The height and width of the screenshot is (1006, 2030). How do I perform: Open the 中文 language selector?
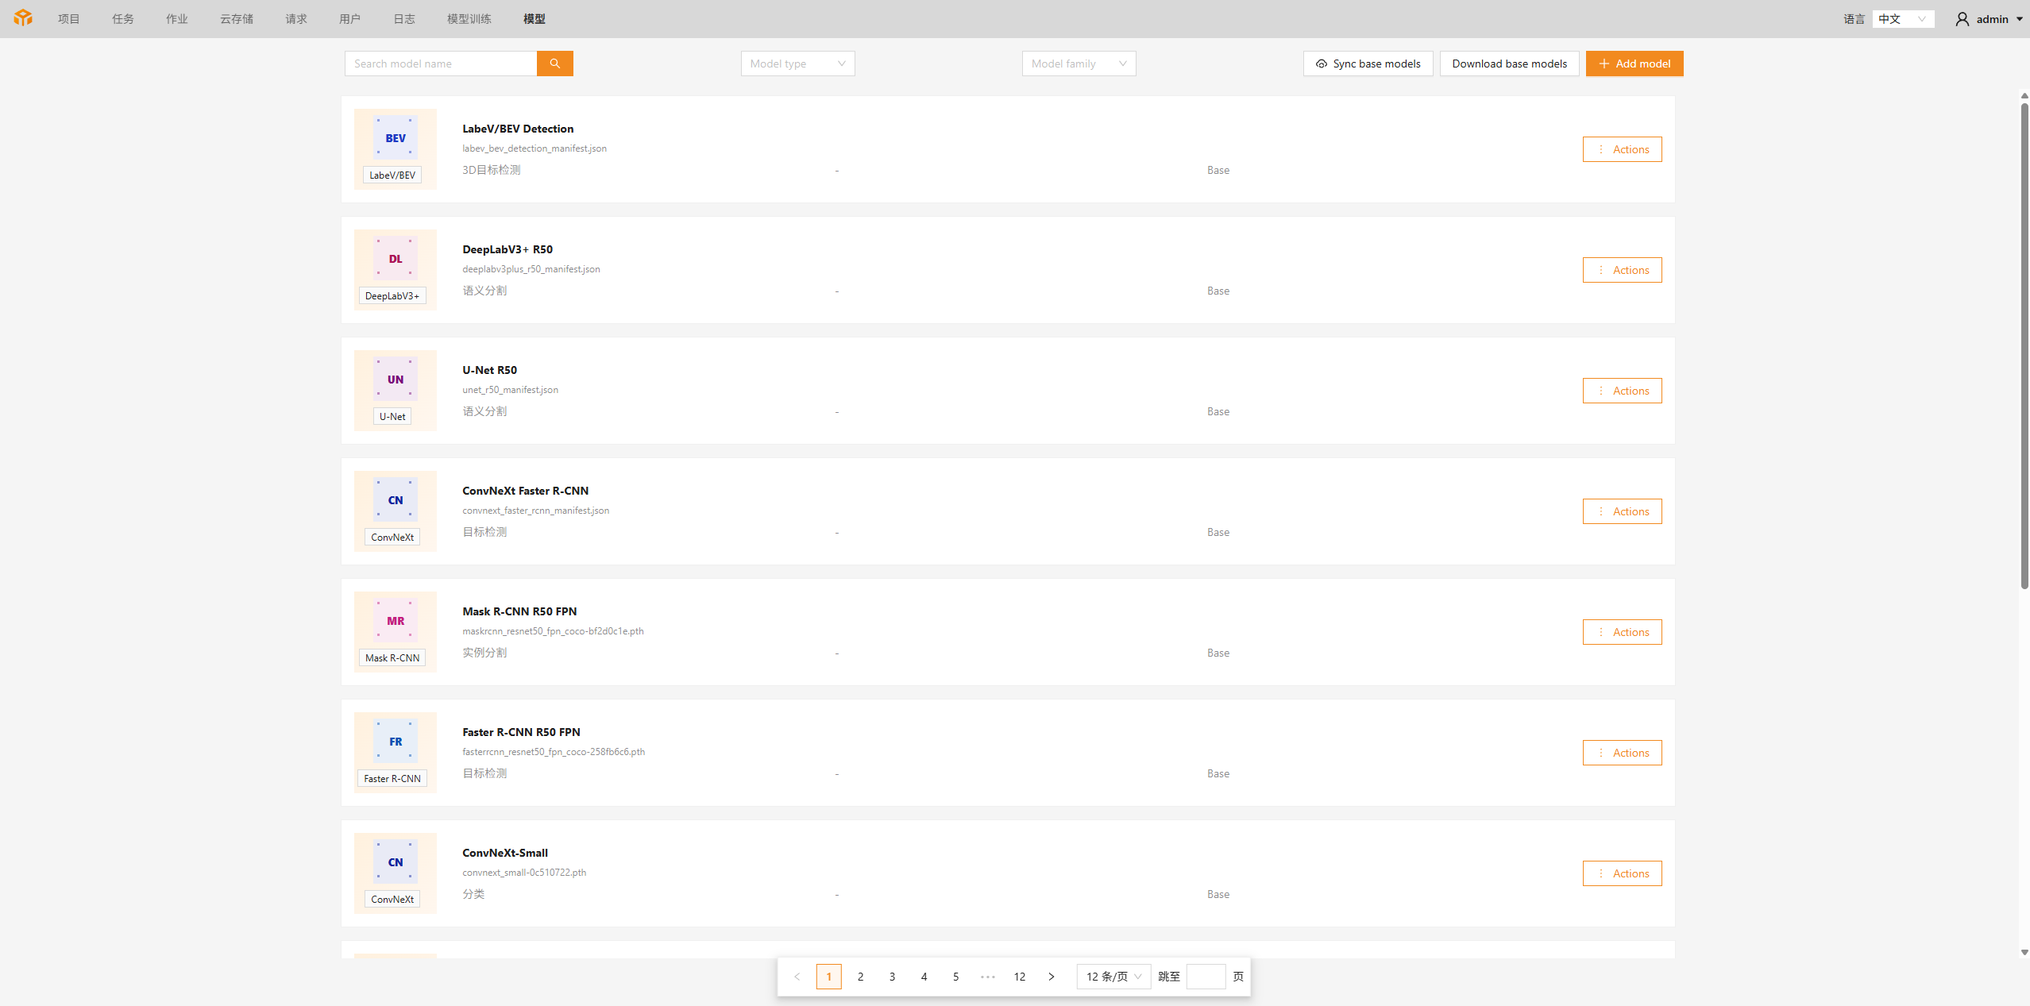click(1903, 19)
